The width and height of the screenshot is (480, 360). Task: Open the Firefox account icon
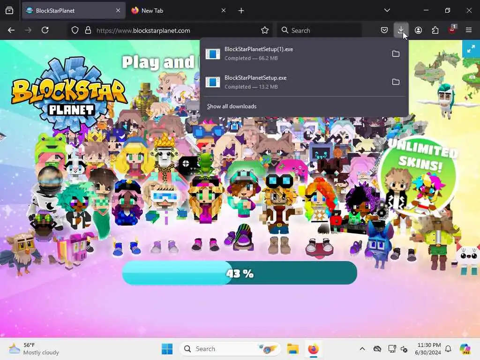[418, 30]
